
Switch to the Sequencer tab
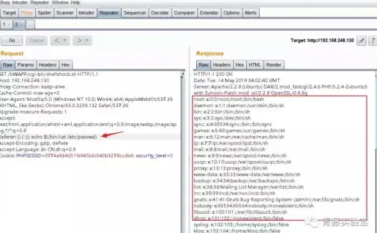[135, 13]
